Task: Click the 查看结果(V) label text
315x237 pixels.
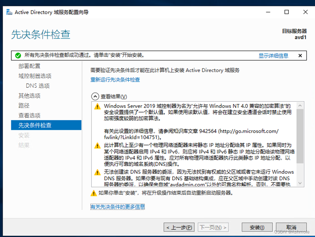Action: [x=114, y=96]
